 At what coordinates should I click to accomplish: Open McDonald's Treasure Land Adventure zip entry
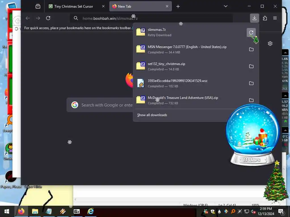coord(189,100)
